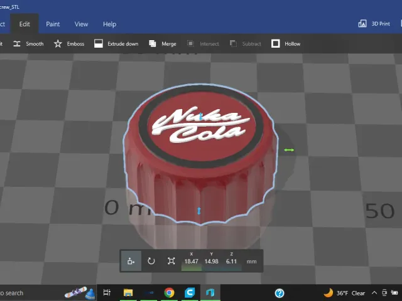Show hidden system tray icons

tap(374, 293)
